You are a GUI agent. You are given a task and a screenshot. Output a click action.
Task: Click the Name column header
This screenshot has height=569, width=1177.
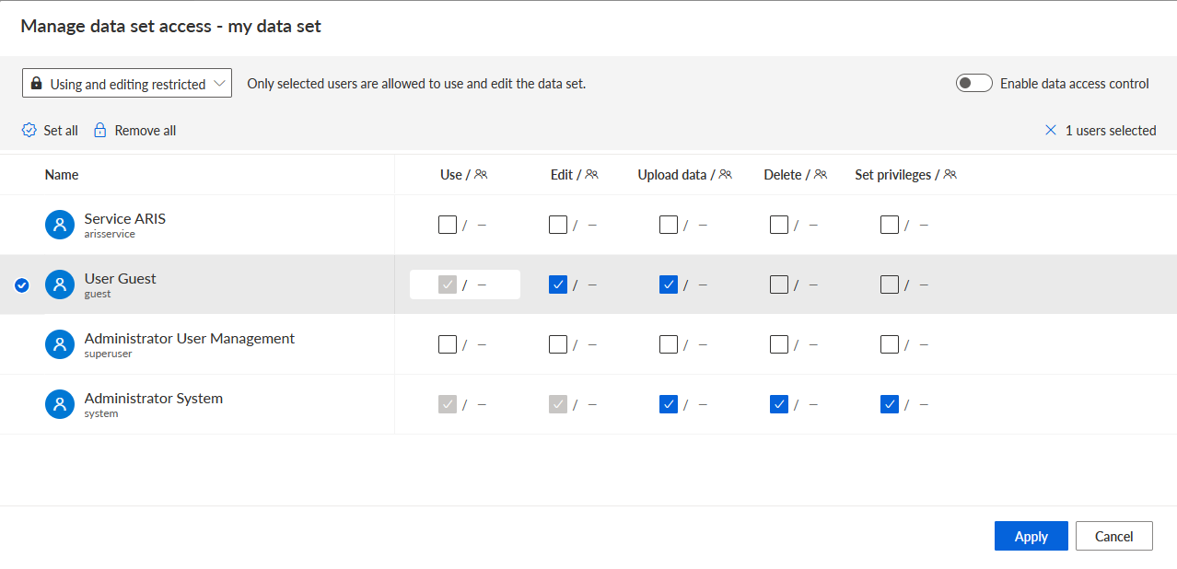pos(62,175)
